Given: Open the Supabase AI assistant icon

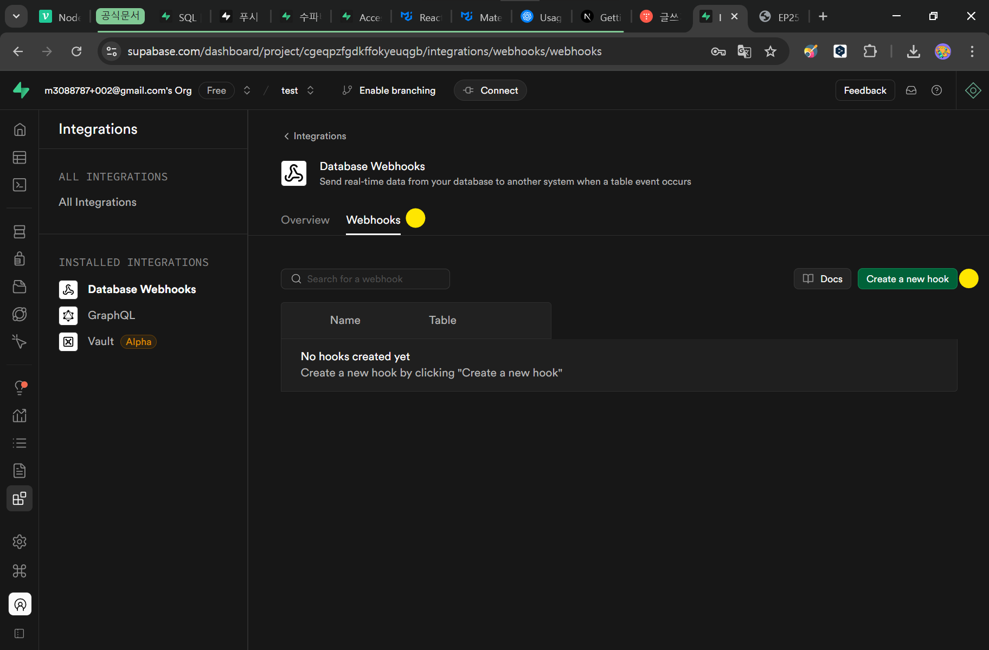Looking at the screenshot, I should [973, 90].
